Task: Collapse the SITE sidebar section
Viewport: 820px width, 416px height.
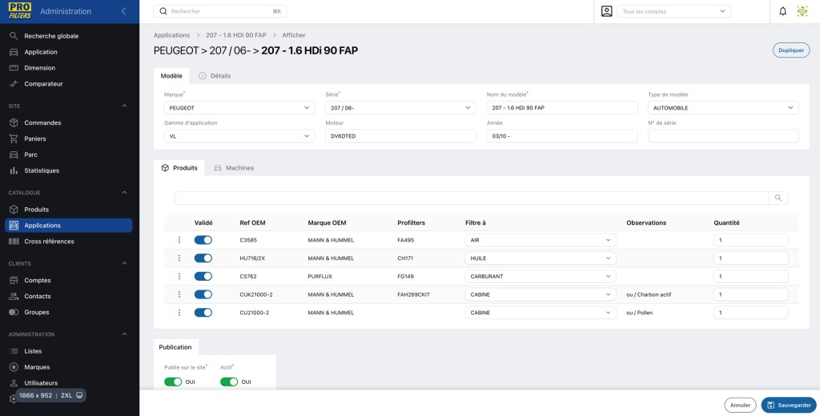Action: tap(124, 106)
